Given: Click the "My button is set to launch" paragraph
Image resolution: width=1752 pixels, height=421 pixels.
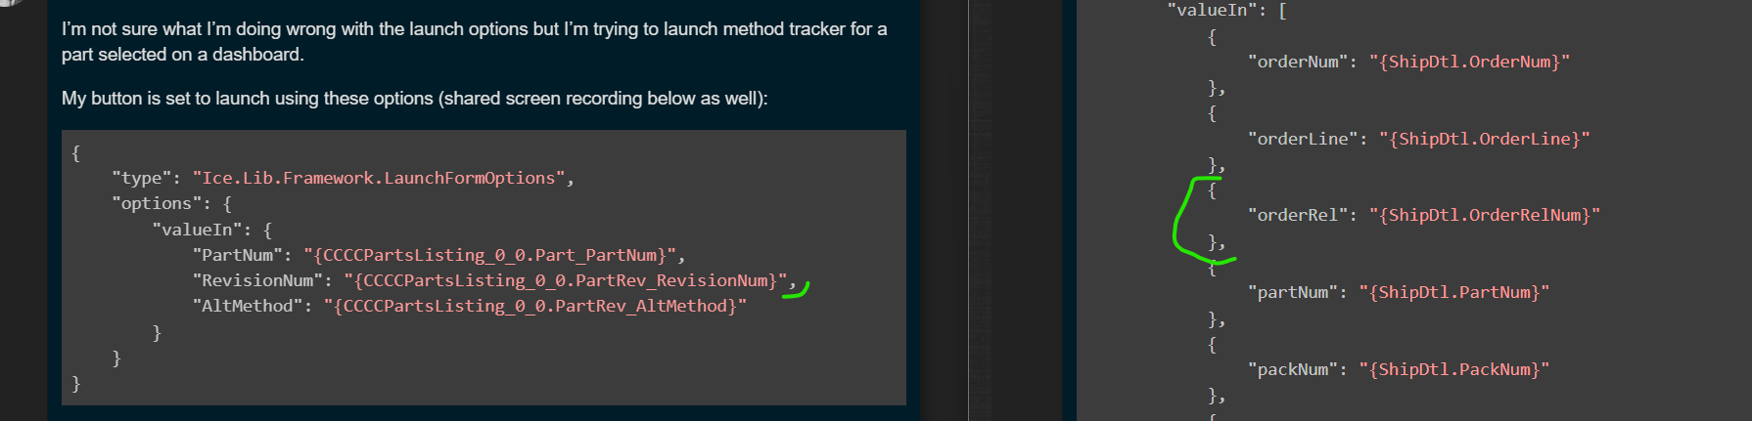Looking at the screenshot, I should click(x=415, y=99).
